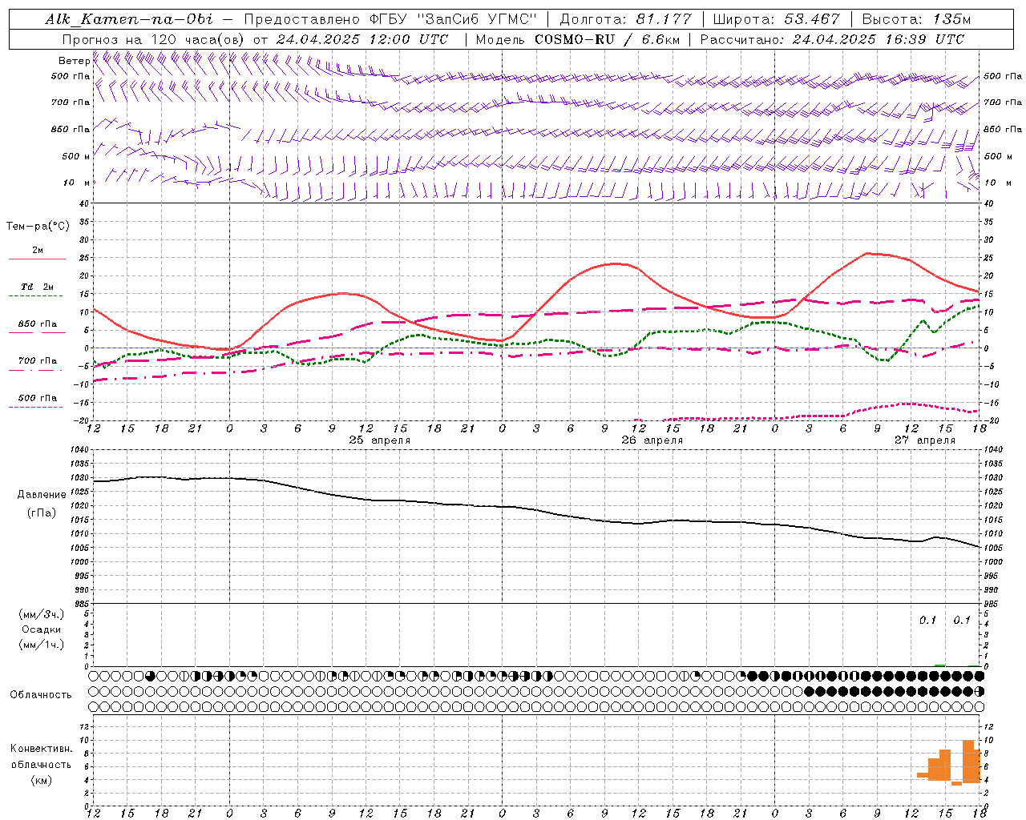The width and height of the screenshot is (1026, 820).
Task: Click the dotted pink line sample under the 500 гПа legend entry
Action: point(35,408)
